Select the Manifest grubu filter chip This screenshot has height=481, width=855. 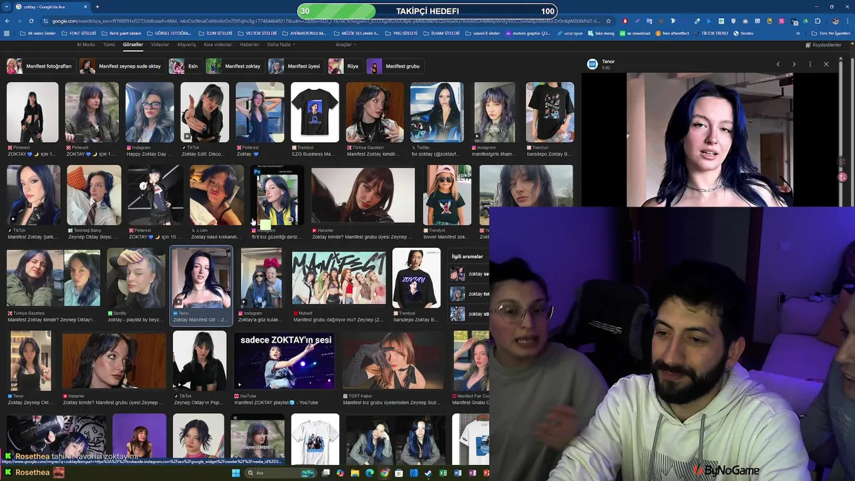point(394,66)
